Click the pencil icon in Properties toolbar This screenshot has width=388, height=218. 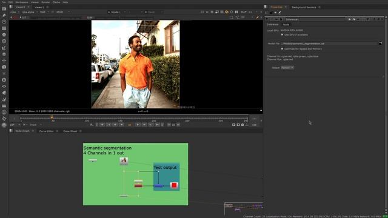(x=280, y=12)
